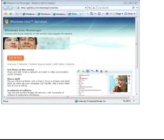Click the horizontal scroll right arrow
164x140 pixels.
pos(133,97)
